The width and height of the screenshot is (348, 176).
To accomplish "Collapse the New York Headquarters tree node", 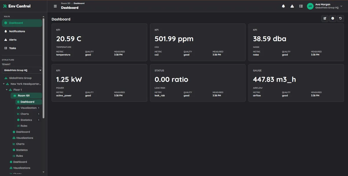I will pyautogui.click(x=4, y=84).
